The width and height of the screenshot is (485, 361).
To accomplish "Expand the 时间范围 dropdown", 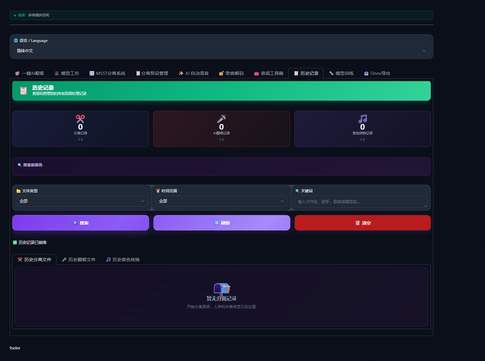I will click(221, 201).
